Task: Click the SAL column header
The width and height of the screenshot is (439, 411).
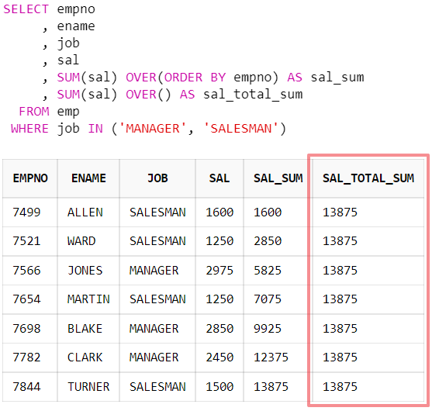Action: point(219,178)
